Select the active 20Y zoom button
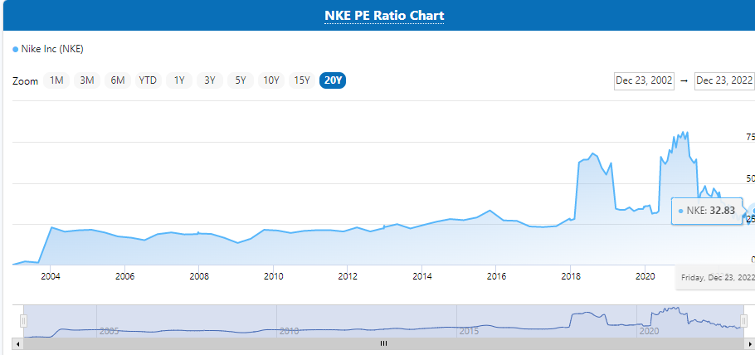This screenshot has width=755, height=355. pyautogui.click(x=333, y=80)
